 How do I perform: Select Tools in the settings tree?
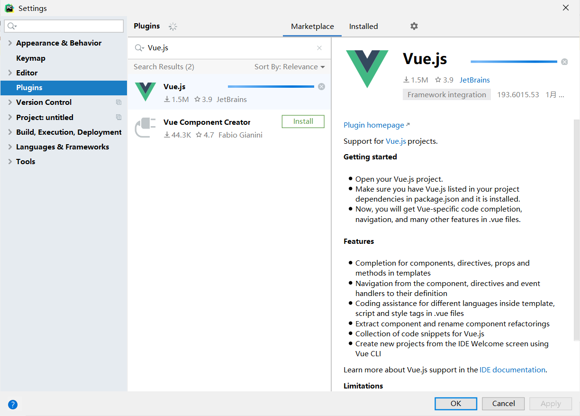[26, 161]
